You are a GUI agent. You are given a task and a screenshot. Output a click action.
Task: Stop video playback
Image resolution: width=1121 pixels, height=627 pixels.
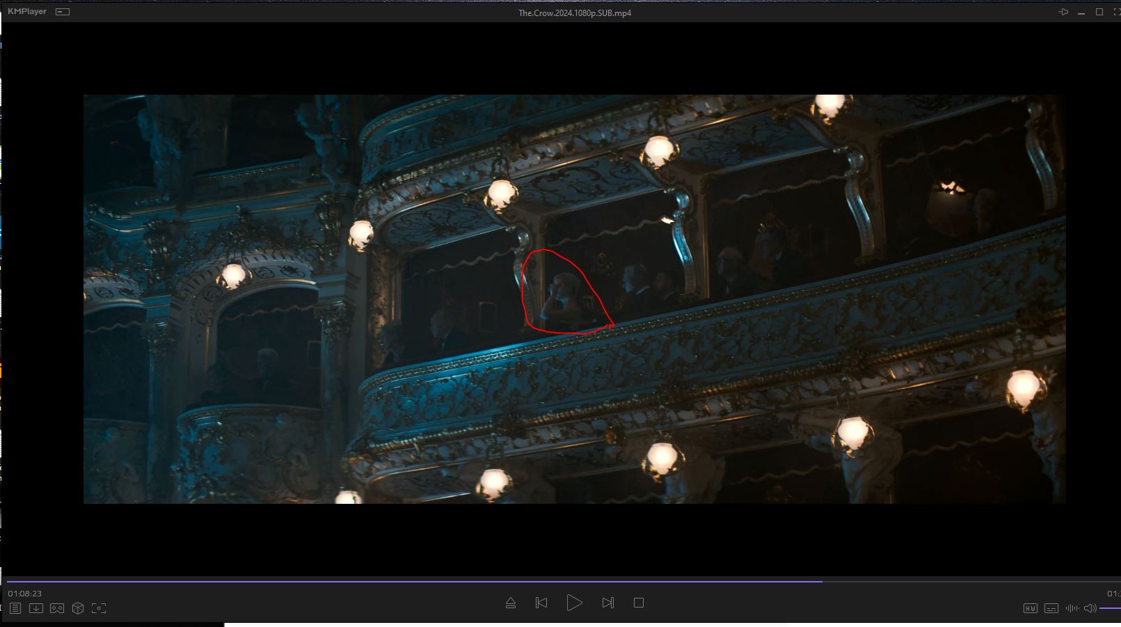[639, 603]
